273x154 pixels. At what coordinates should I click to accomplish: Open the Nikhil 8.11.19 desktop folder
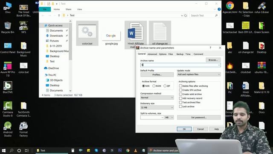[x=261, y=87]
